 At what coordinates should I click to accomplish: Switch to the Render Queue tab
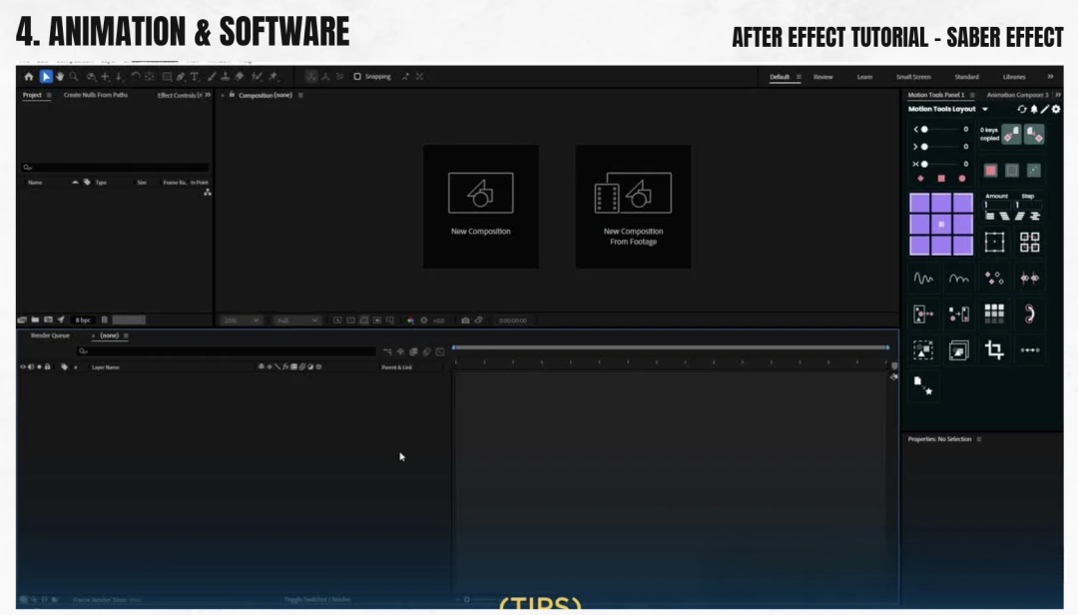point(50,335)
